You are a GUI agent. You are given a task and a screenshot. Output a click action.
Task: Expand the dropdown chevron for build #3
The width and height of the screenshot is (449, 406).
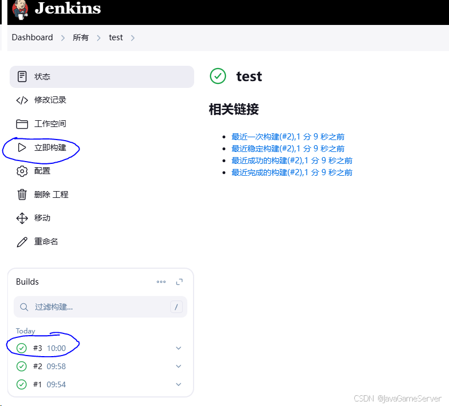click(x=178, y=348)
